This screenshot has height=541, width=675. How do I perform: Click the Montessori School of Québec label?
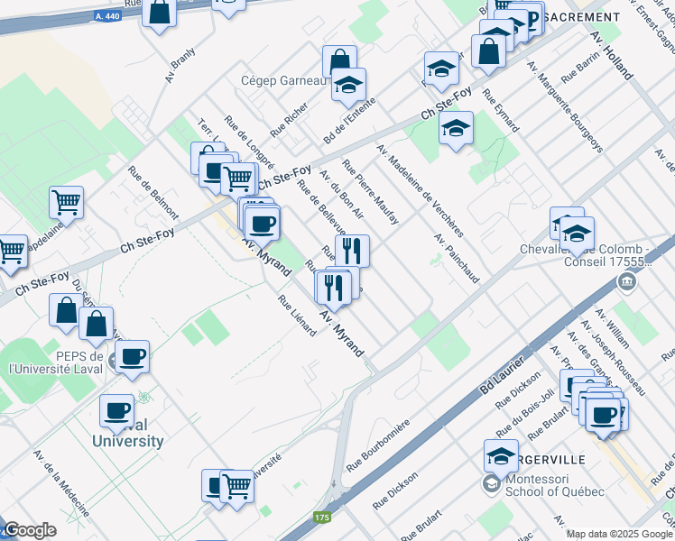(555, 485)
